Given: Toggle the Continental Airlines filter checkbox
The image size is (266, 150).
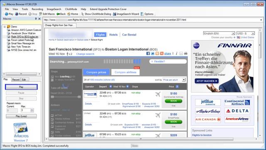Looking at the screenshot, I should pyautogui.click(x=52, y=122).
